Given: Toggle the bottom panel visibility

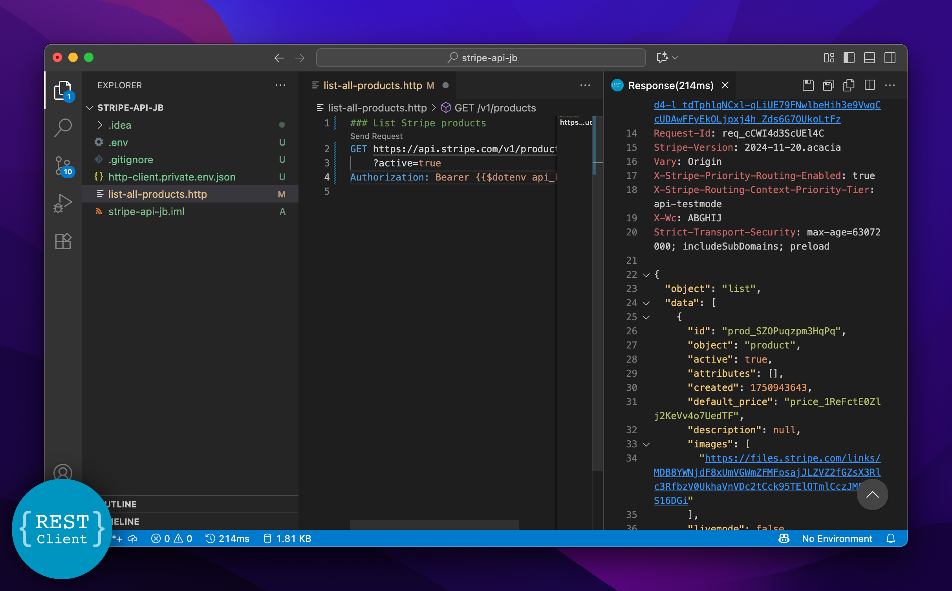Looking at the screenshot, I should point(869,58).
